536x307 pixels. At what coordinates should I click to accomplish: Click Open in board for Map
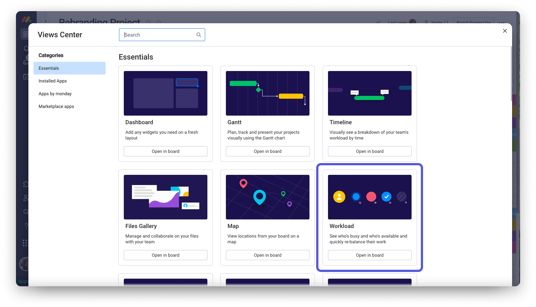pos(268,255)
